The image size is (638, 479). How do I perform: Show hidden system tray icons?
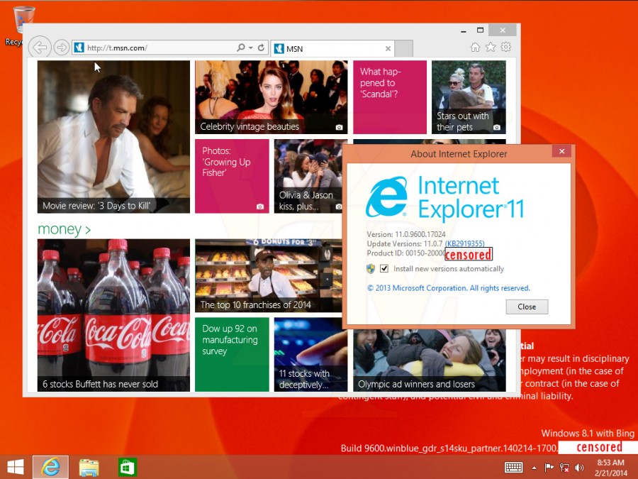(534, 468)
